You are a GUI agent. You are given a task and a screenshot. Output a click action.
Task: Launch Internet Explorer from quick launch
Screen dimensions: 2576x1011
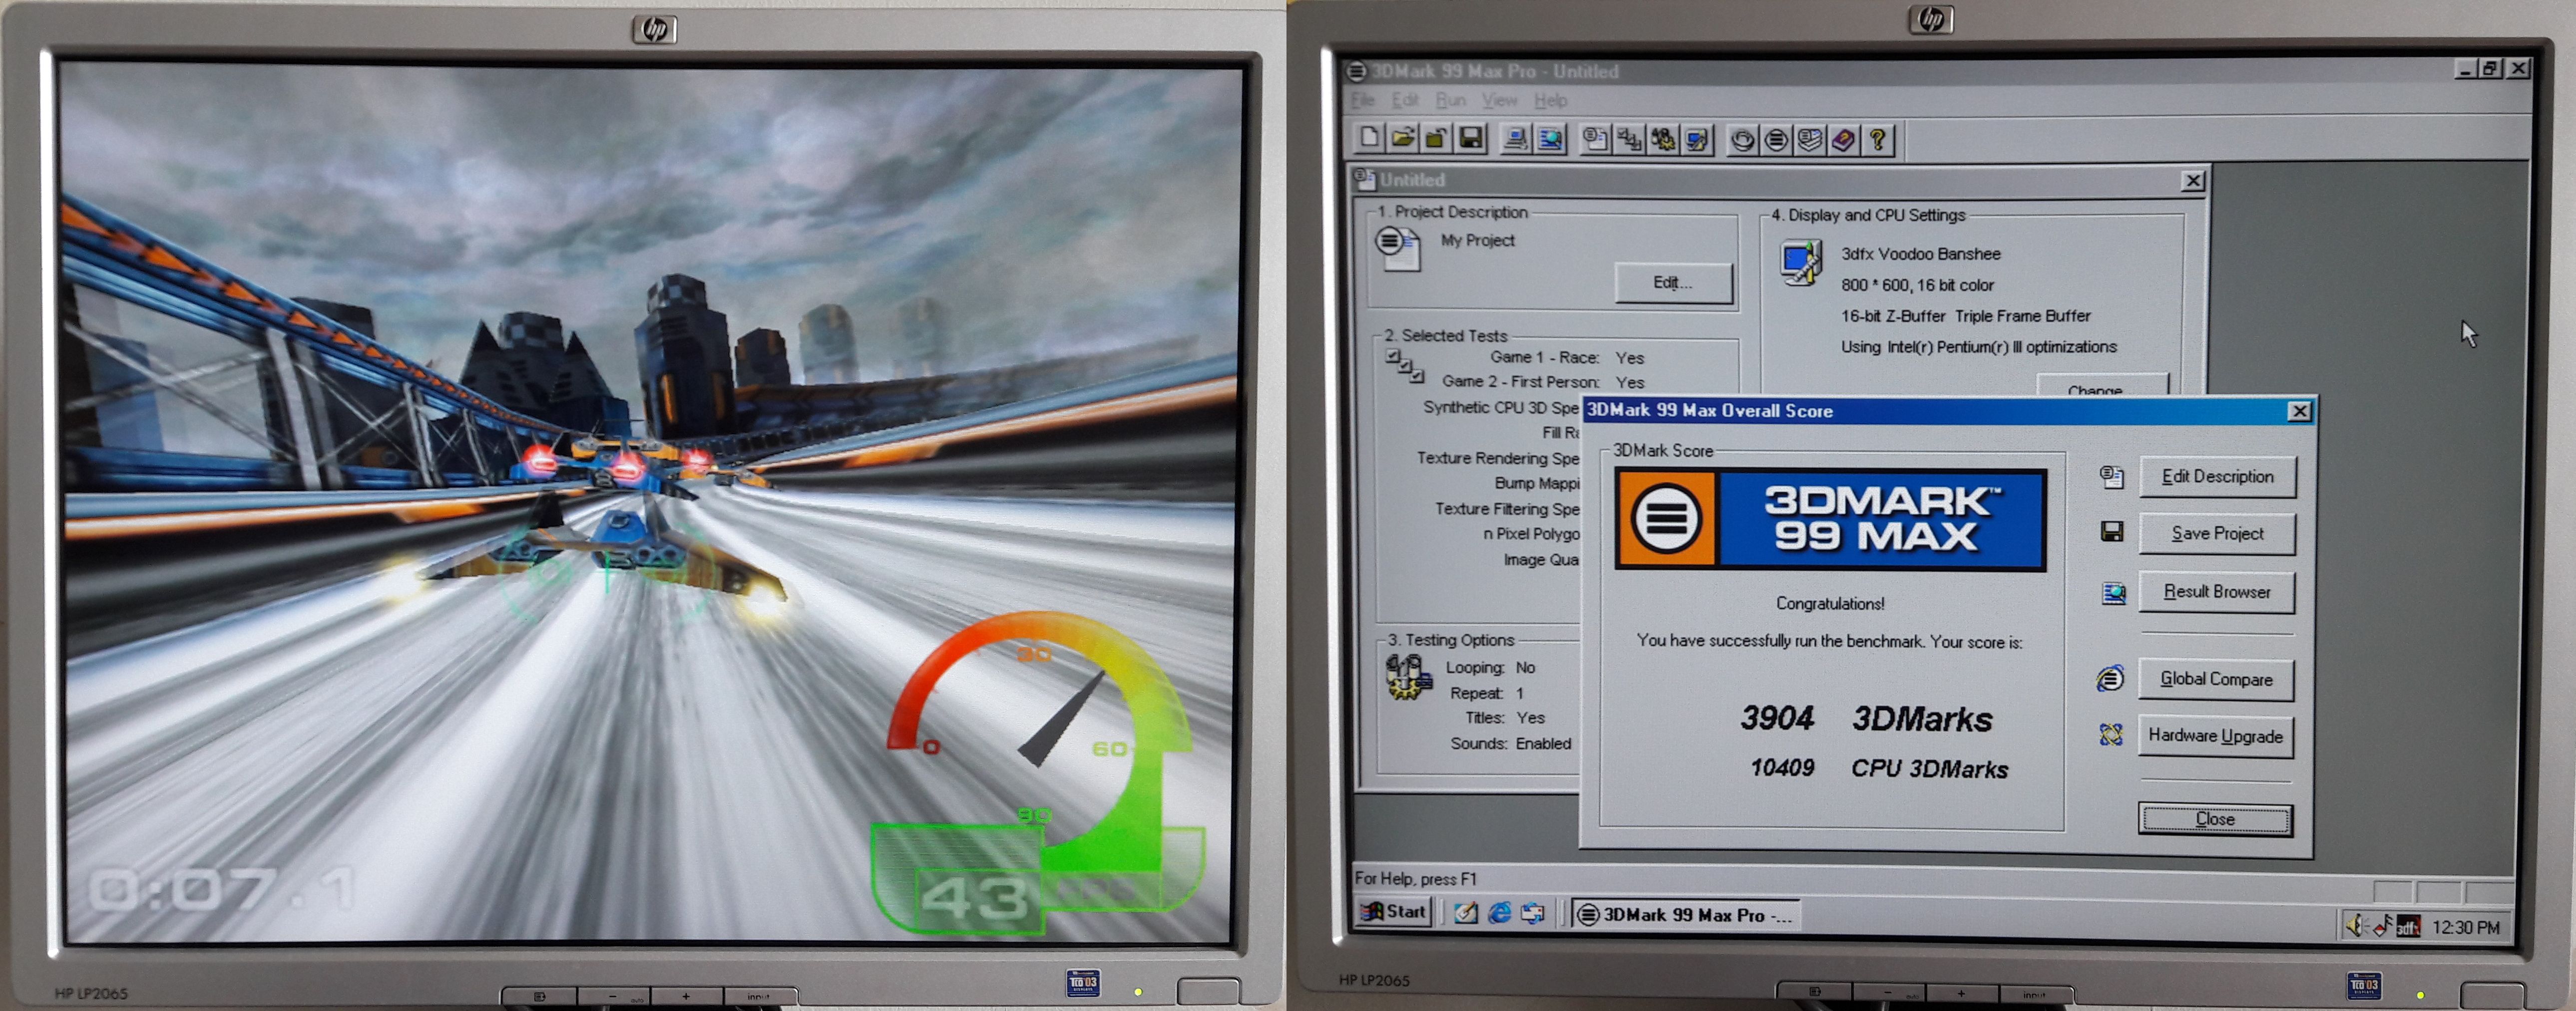click(x=1499, y=913)
